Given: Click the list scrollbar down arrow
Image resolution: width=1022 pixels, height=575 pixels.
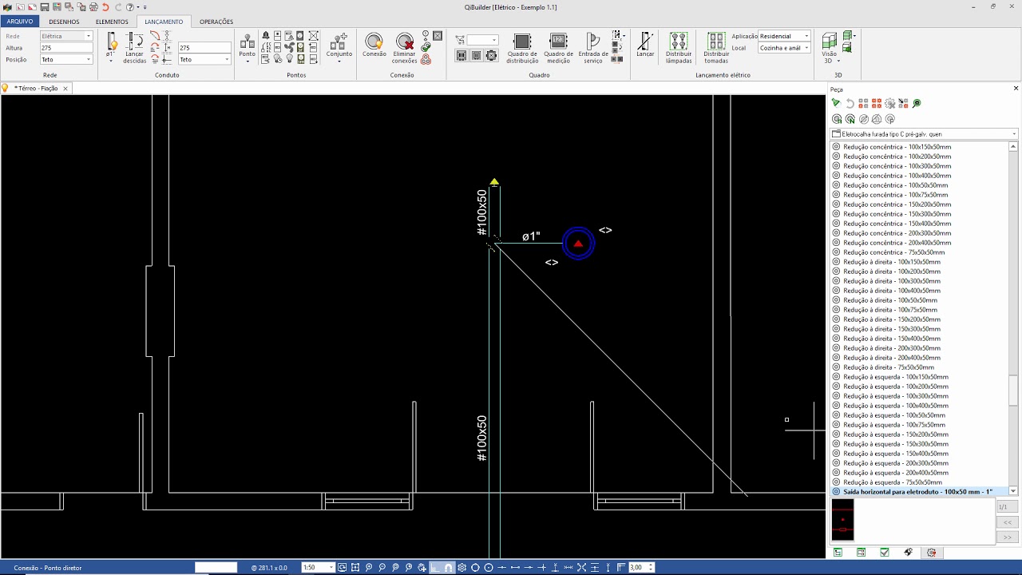Looking at the screenshot, I should (x=1013, y=491).
